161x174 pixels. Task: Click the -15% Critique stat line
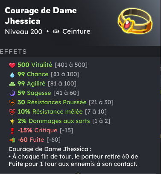coord(42,130)
